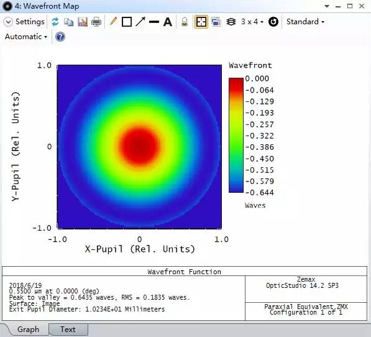Select the text annotation A tool
This screenshot has height=337, width=371.
click(168, 22)
